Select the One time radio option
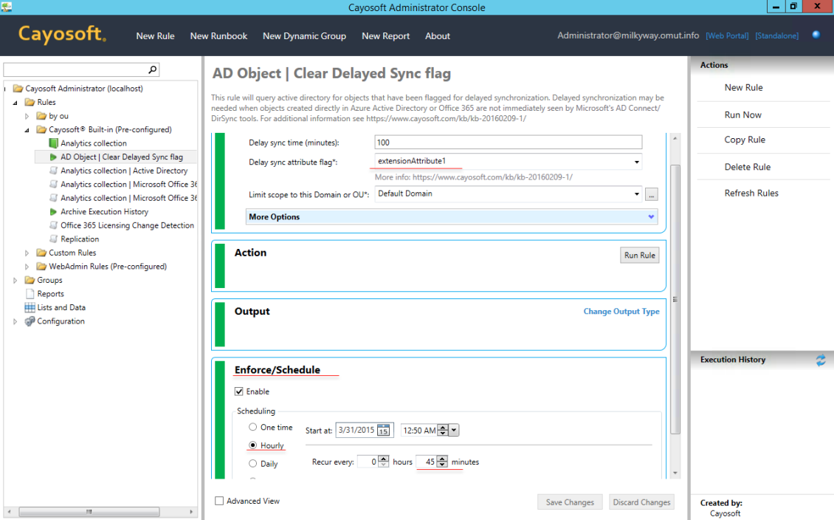The height and width of the screenshot is (520, 834). tap(252, 427)
